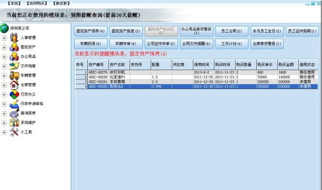This screenshot has width=322, height=190.
Task: View 本月员工生日 (2) reminders
Action: tap(267, 31)
